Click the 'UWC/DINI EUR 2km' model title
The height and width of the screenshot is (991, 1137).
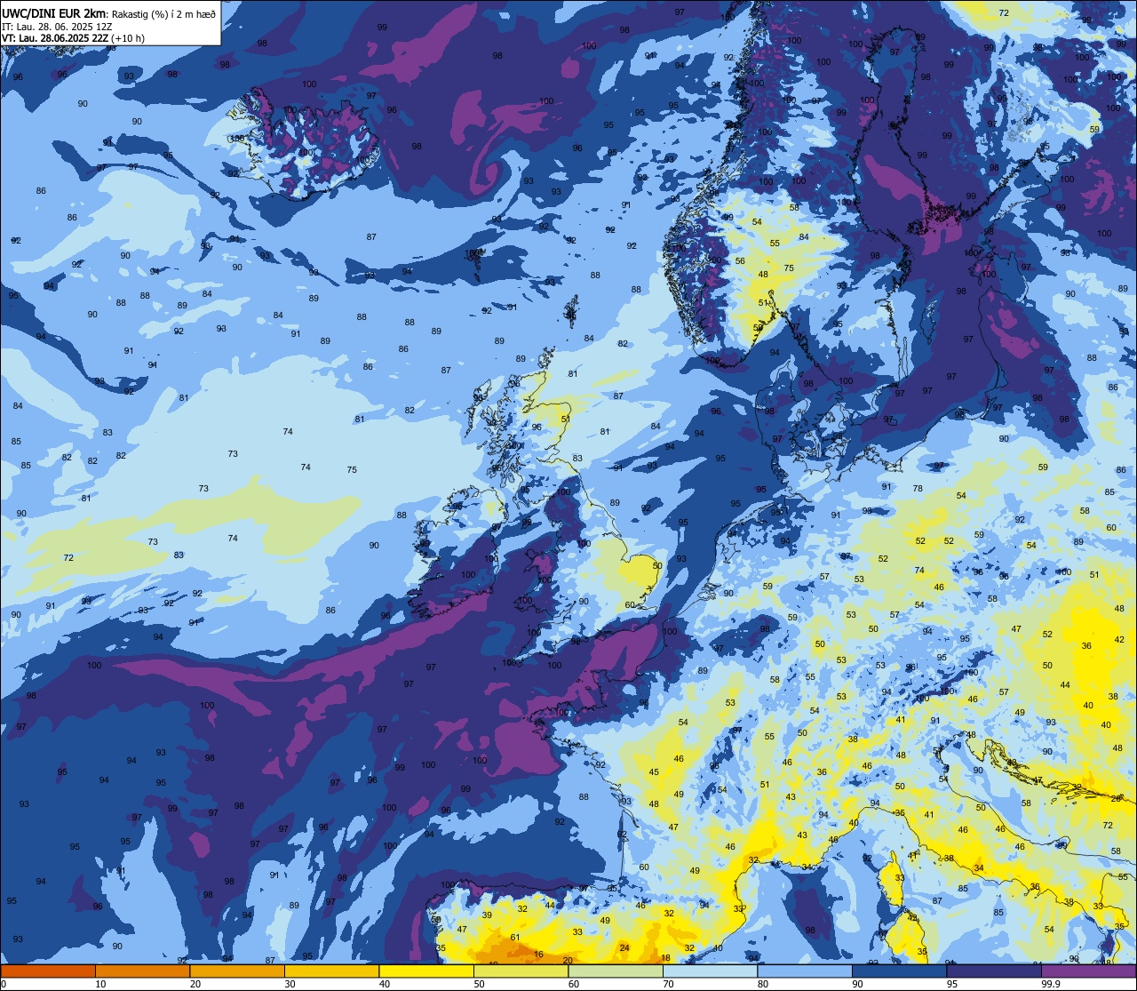pyautogui.click(x=53, y=13)
